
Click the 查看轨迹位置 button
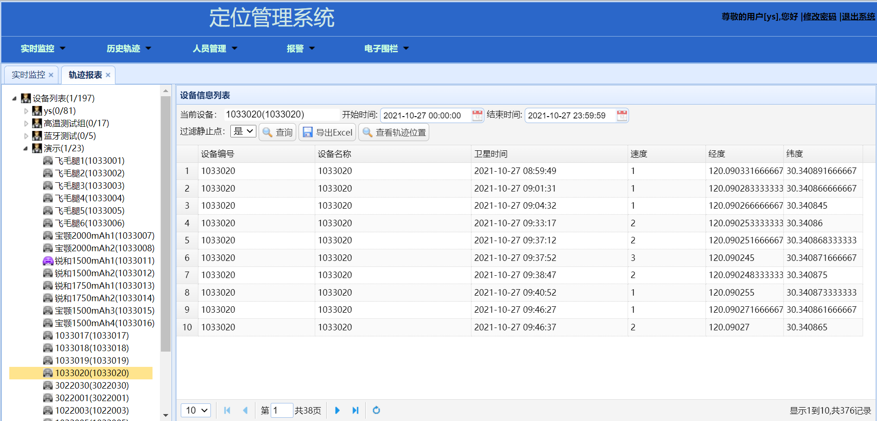tap(394, 132)
